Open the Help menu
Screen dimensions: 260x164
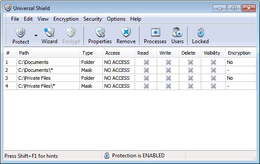point(136,19)
